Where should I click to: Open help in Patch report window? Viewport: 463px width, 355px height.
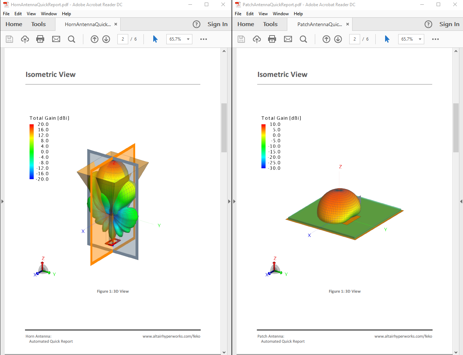coord(428,24)
